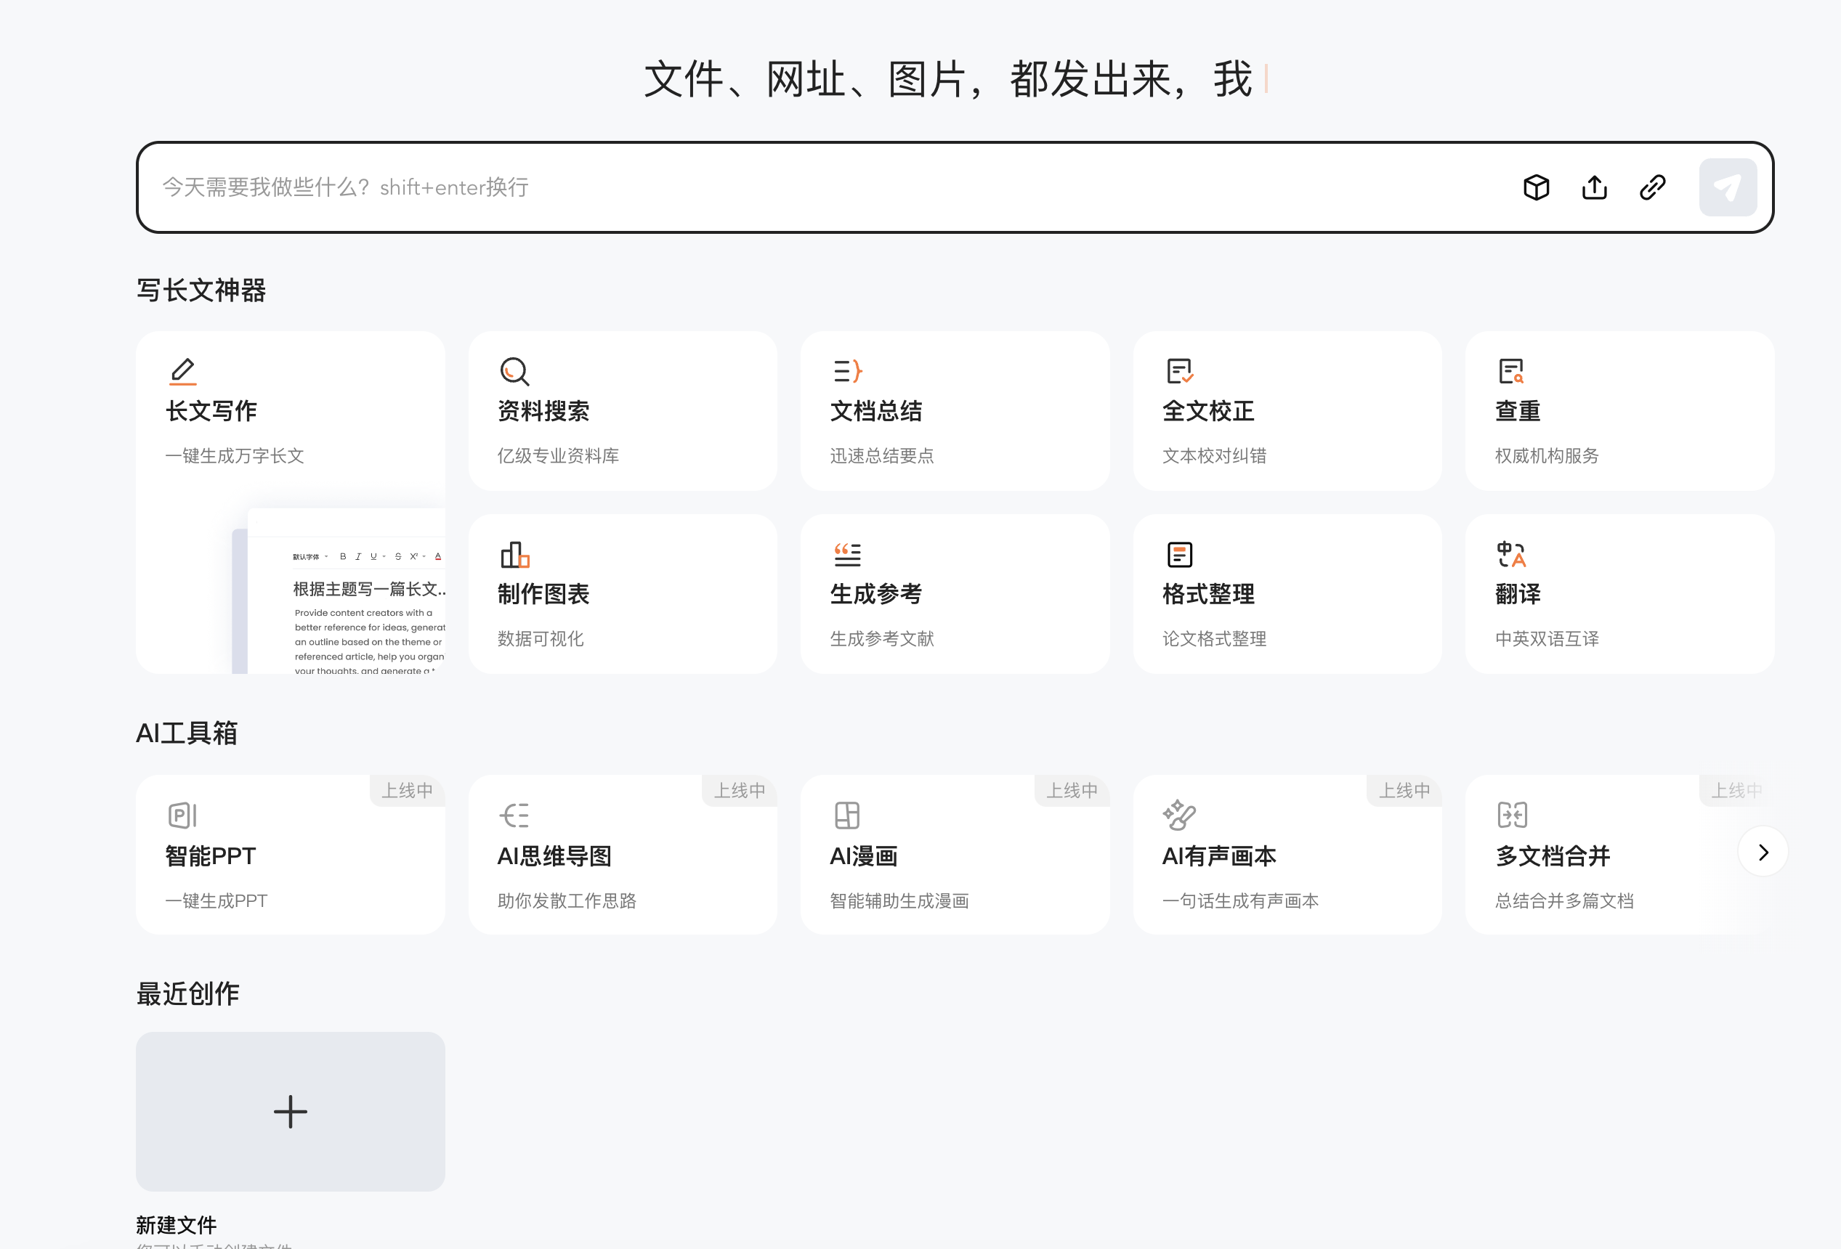Image resolution: width=1841 pixels, height=1249 pixels.
Task: Click the AI思维导图 mind map icon
Action: point(515,815)
